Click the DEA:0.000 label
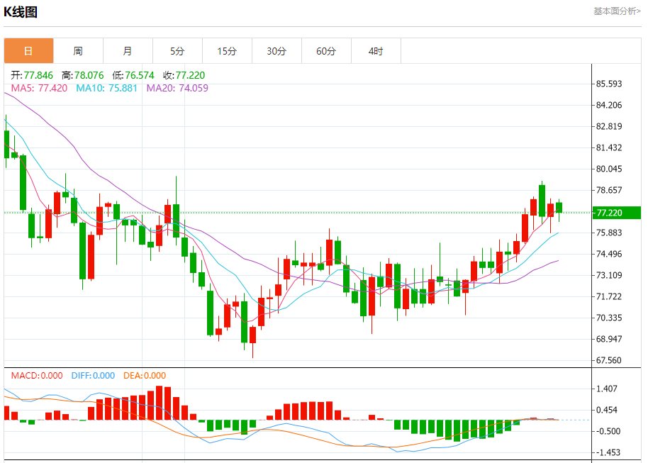This screenshot has width=648, height=463. (145, 375)
